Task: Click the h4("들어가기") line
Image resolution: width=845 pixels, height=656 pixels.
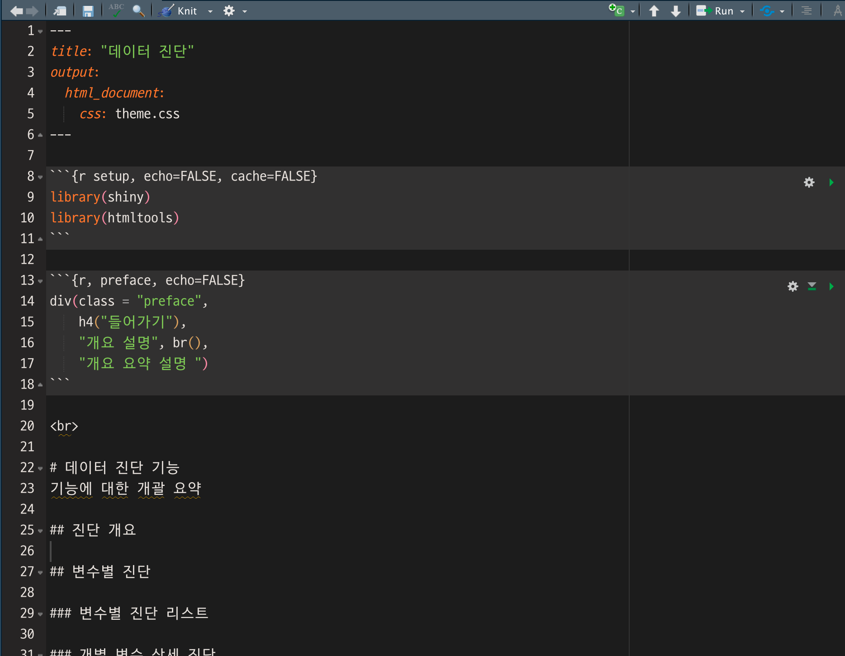Action: click(133, 322)
